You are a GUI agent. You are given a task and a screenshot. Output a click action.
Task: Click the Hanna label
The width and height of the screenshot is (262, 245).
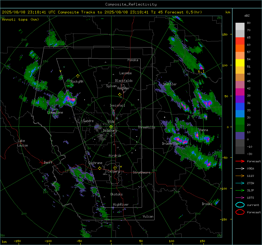point(203,130)
